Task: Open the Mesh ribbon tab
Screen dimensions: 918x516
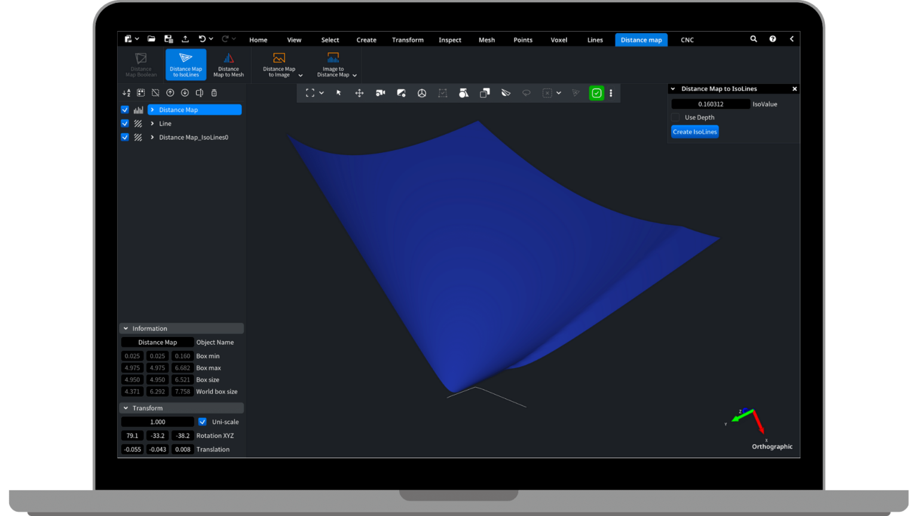Action: [486, 39]
